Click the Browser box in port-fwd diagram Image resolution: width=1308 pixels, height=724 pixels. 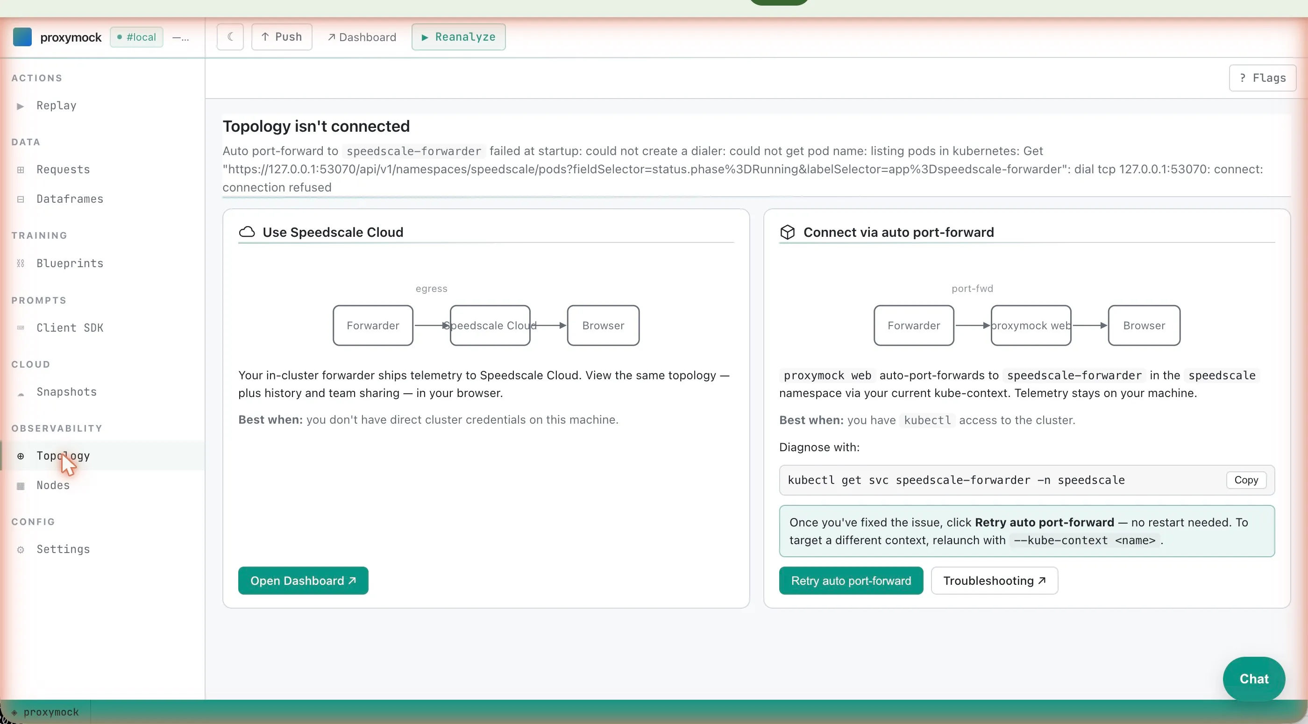1144,326
